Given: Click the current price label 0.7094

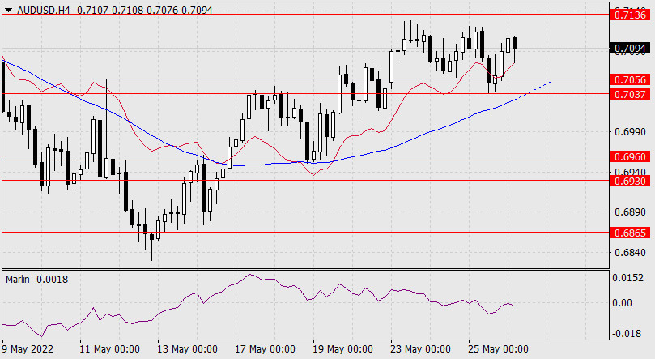Looking at the screenshot, I should 631,49.
